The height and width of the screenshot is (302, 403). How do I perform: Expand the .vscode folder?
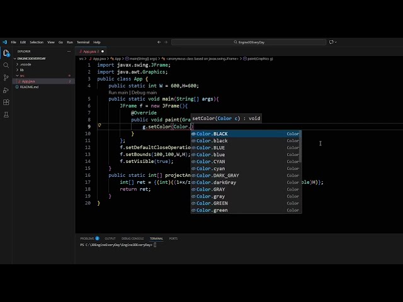[x=25, y=64]
